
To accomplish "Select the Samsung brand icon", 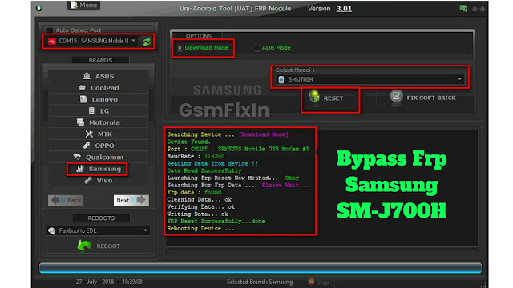I will (80, 169).
